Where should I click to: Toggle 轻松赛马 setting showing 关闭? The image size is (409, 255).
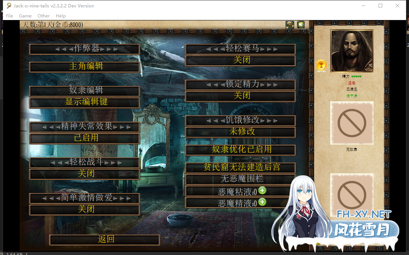[x=241, y=60]
